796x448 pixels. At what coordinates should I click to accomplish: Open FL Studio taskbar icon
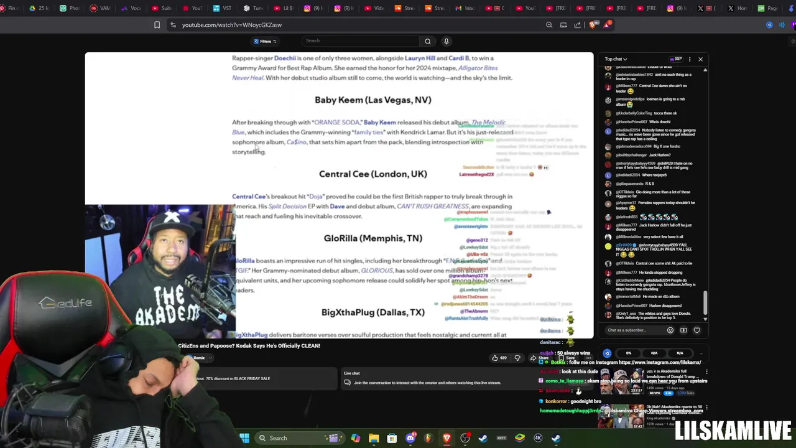pyautogui.click(x=428, y=438)
